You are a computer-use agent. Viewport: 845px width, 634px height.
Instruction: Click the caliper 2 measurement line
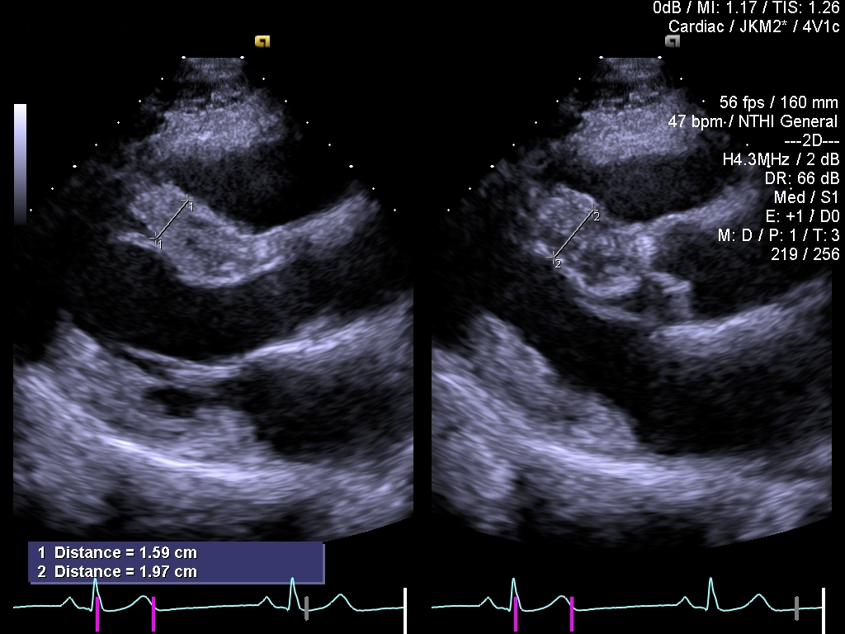pyautogui.click(x=573, y=233)
